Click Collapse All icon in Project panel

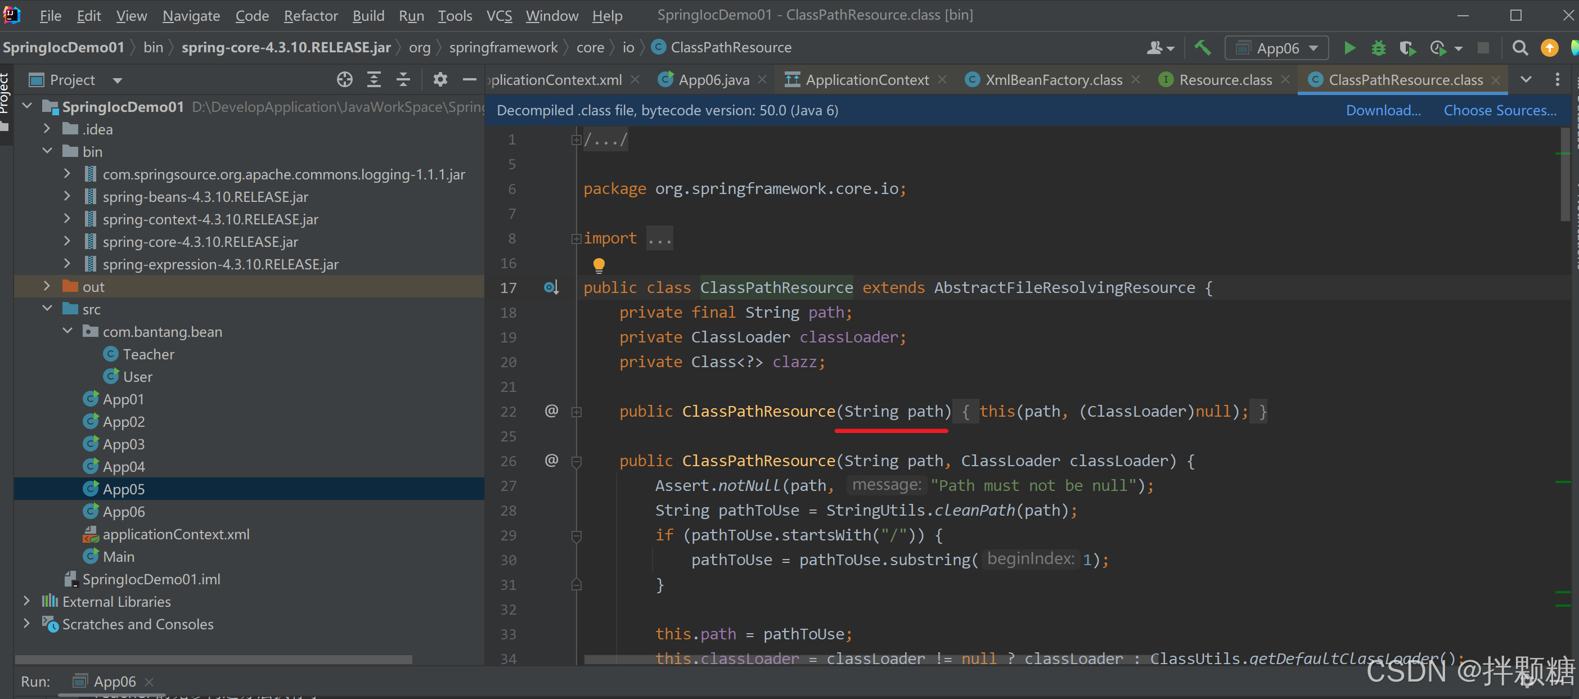403,80
